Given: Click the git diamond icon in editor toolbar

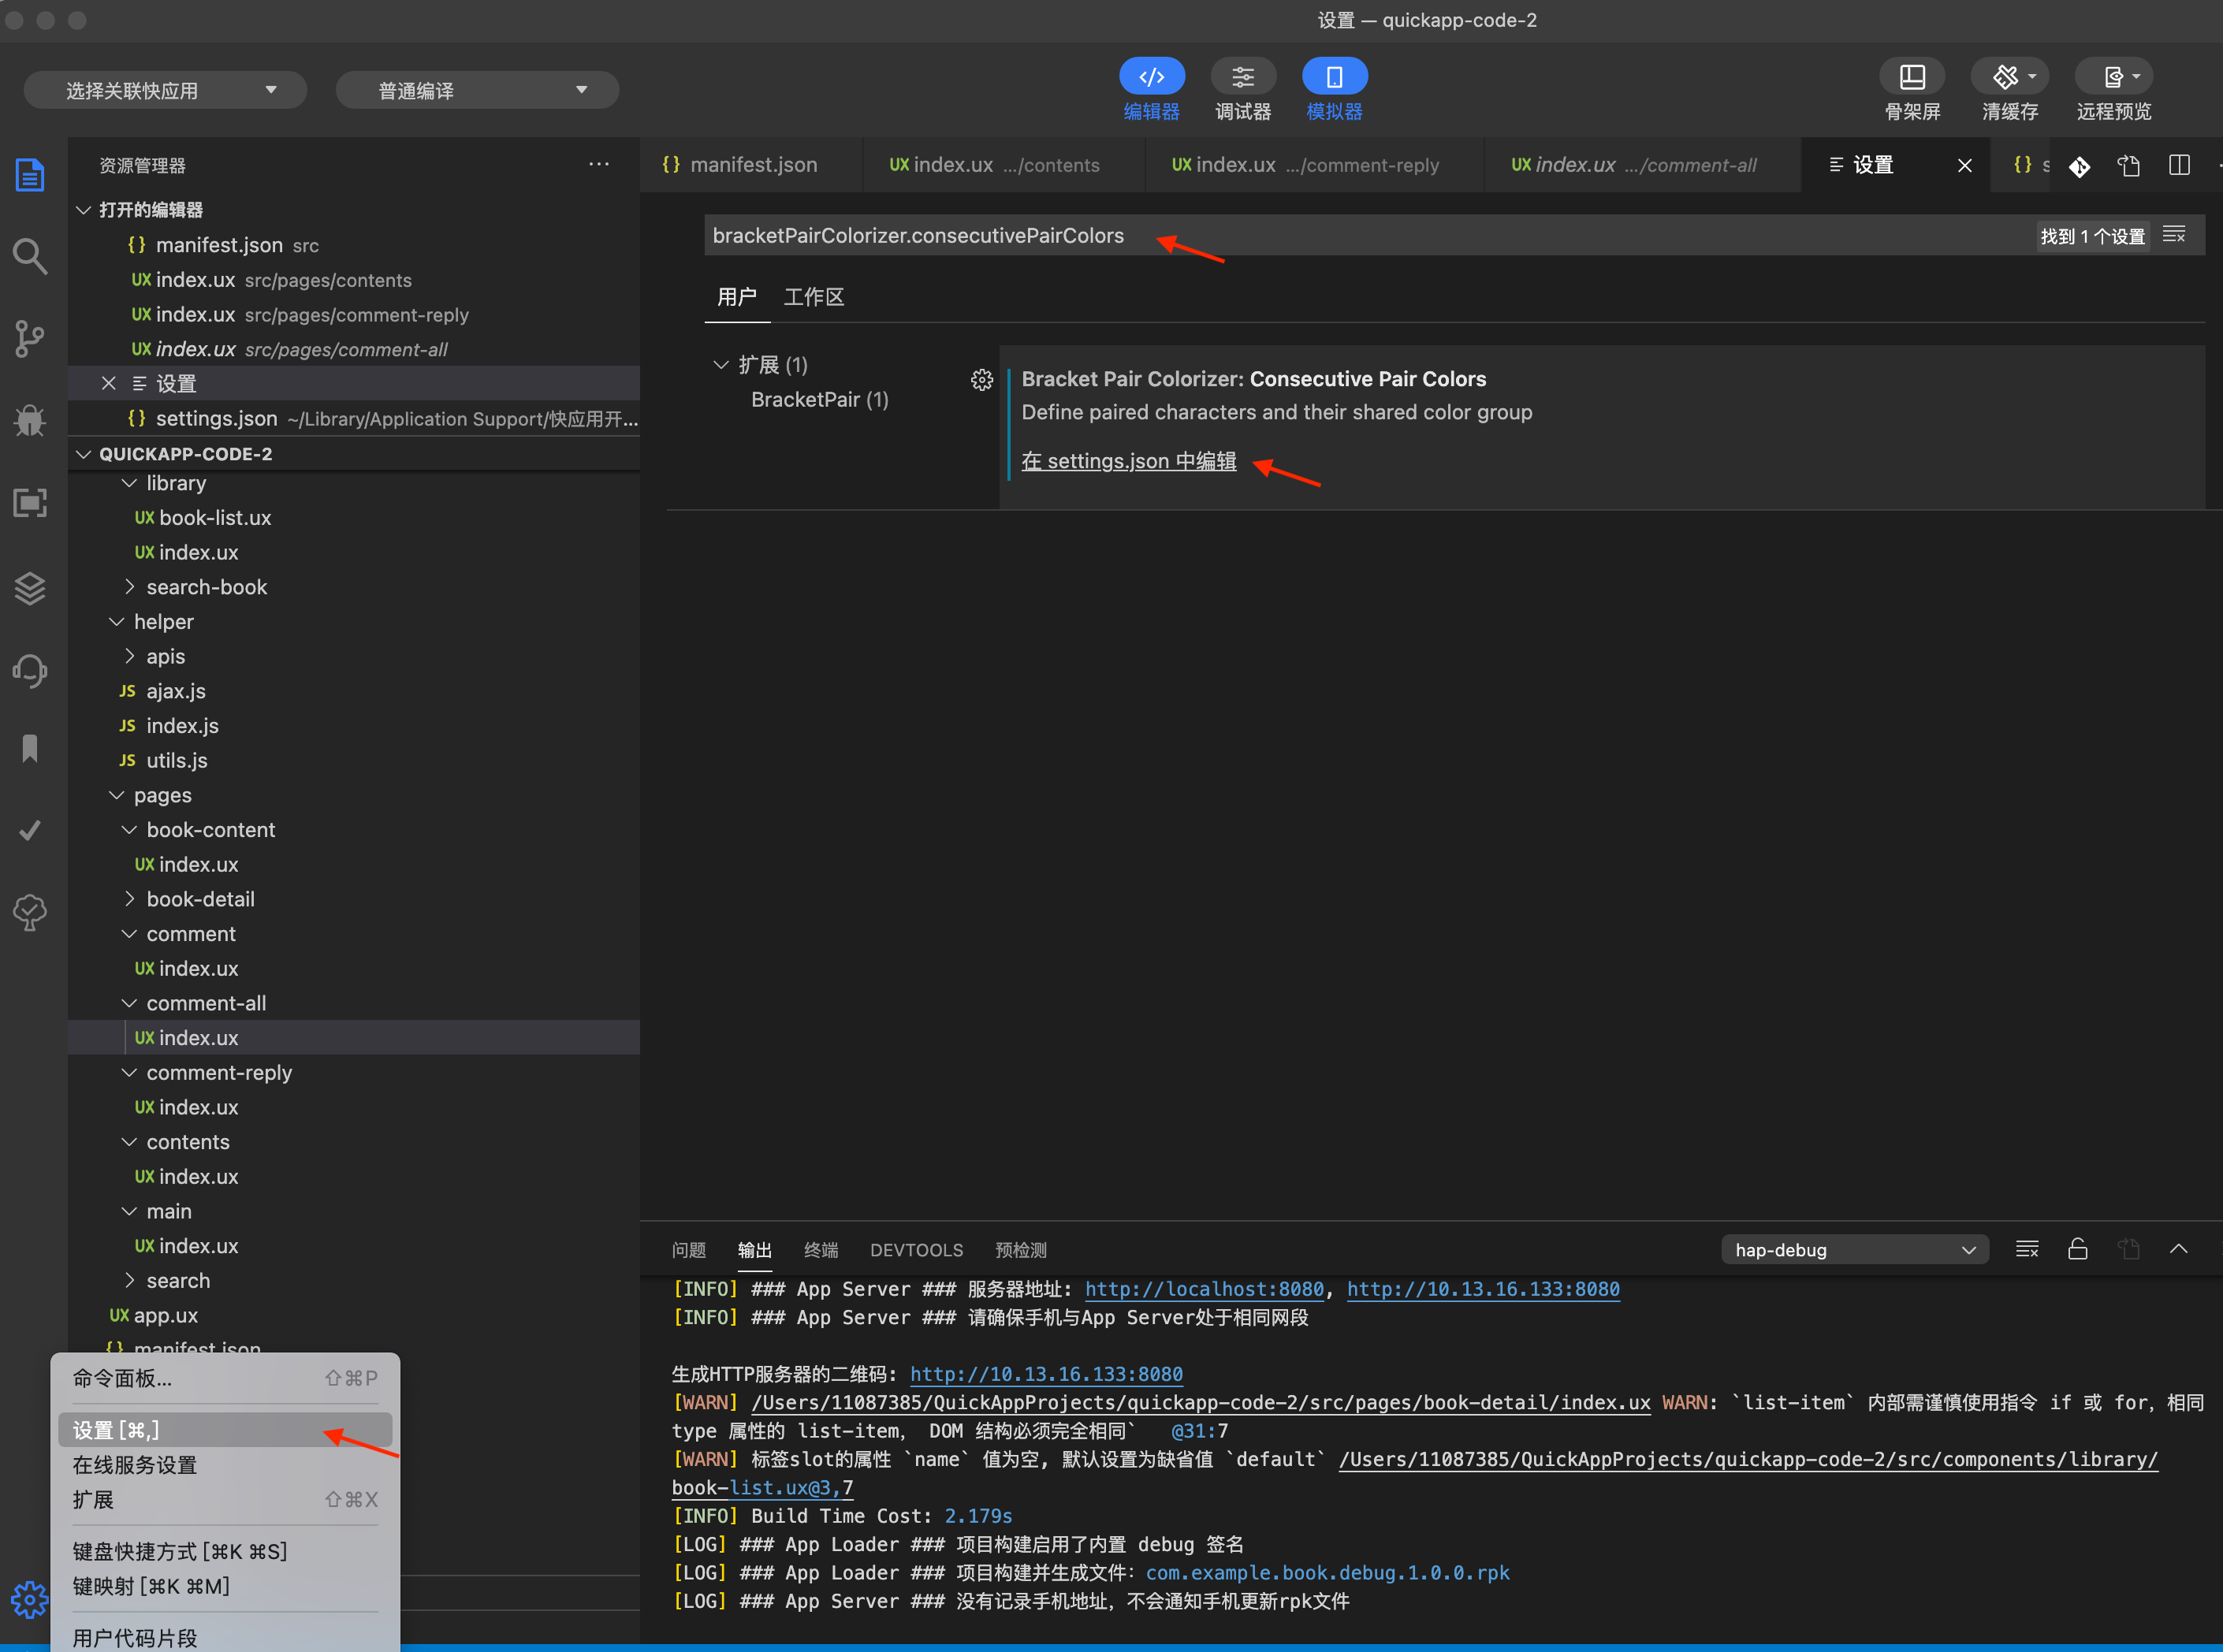Looking at the screenshot, I should coord(2080,166).
